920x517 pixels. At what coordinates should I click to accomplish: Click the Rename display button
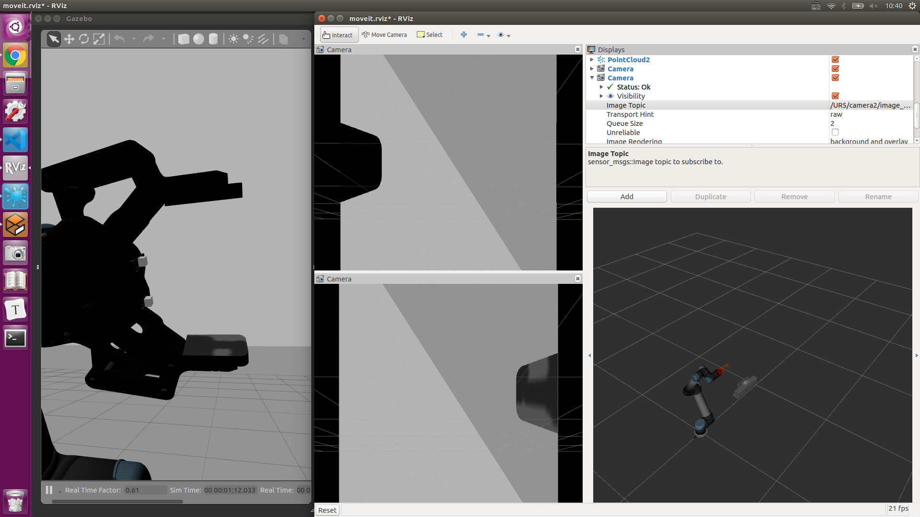click(878, 197)
